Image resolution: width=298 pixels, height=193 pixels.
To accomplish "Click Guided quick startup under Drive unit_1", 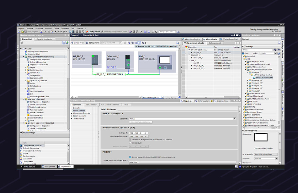I will pyautogui.click(x=38, y=107).
